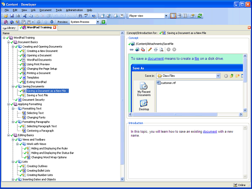Open the Edit menu
Screen dimensions: 252x189
15,10
